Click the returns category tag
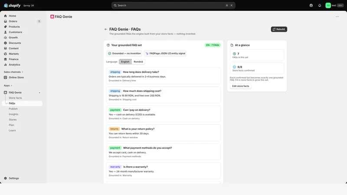The height and width of the screenshot is (195, 347). click(114, 129)
